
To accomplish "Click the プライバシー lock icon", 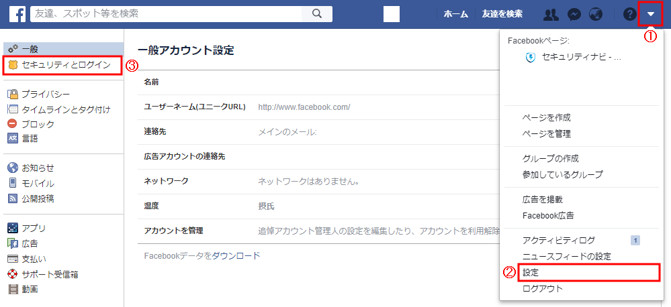I will [13, 94].
